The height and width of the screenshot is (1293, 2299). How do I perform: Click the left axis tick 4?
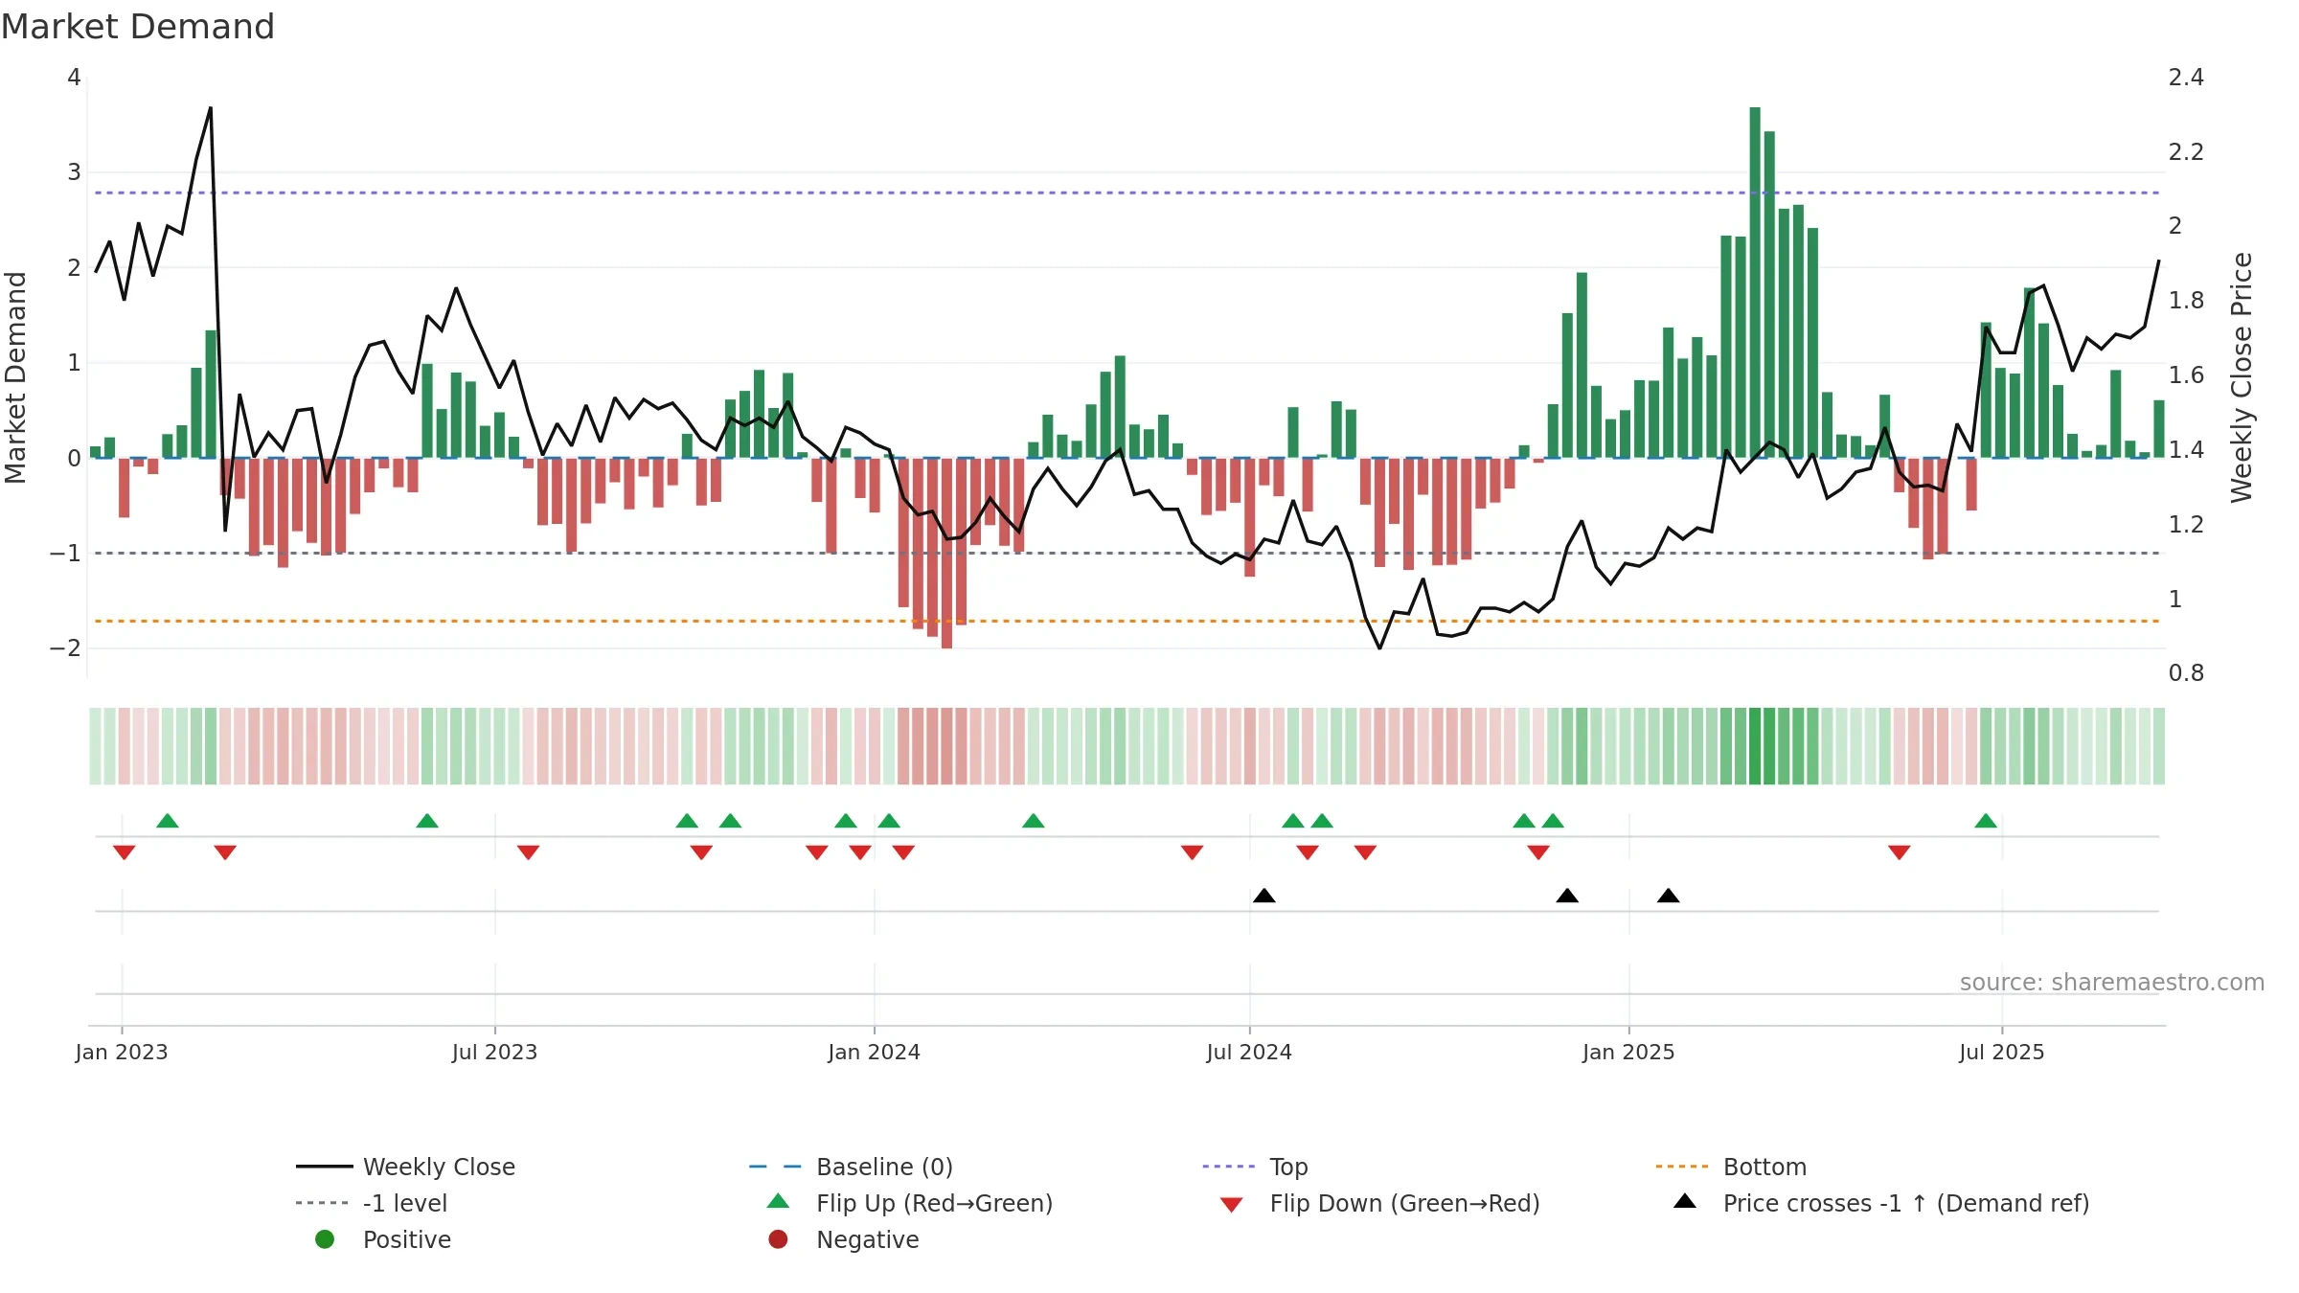click(x=74, y=78)
